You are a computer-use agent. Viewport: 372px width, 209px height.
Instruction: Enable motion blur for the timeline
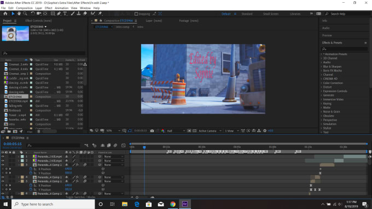coord(115,145)
